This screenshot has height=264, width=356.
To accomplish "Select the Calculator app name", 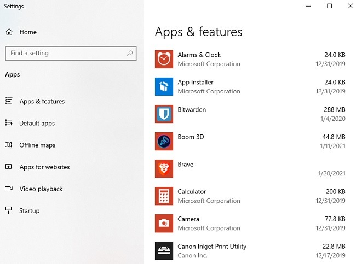I will click(x=192, y=192).
